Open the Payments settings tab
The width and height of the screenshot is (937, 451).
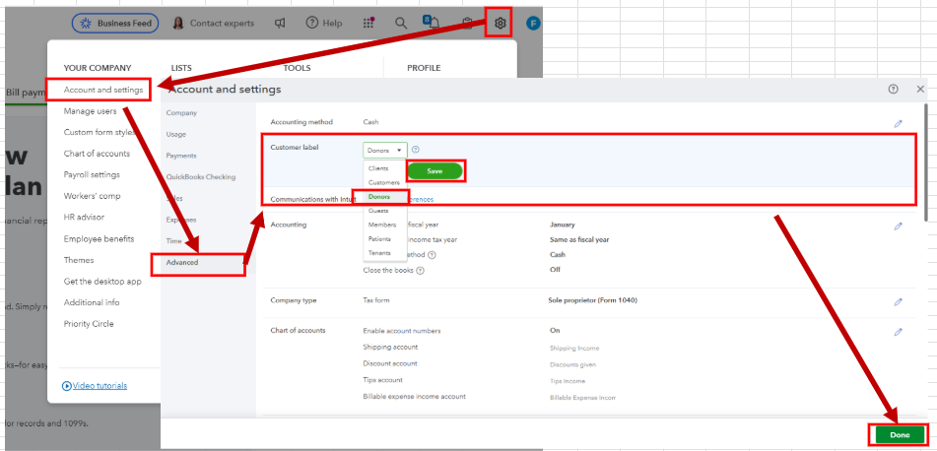click(x=181, y=156)
